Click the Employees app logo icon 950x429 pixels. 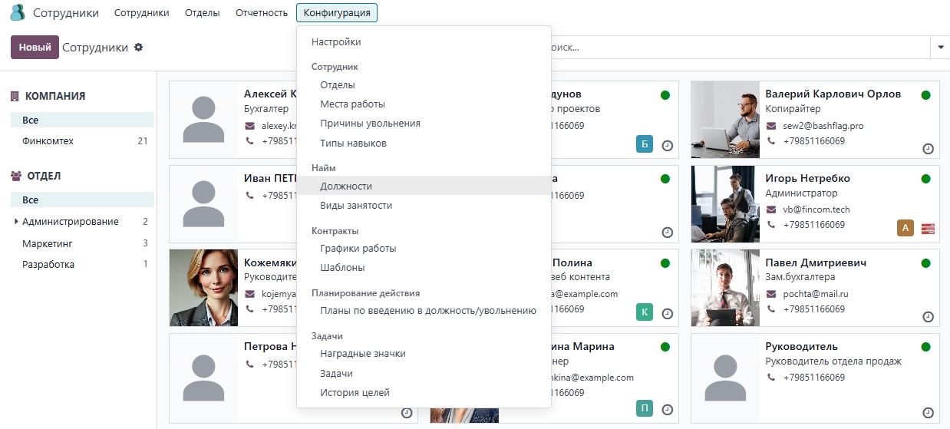tap(17, 12)
